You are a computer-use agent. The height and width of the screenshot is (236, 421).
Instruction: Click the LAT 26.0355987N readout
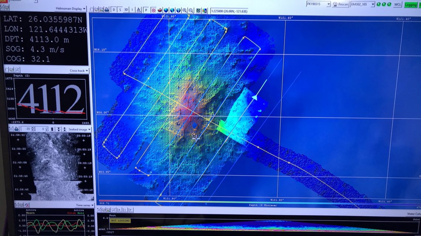pos(42,19)
